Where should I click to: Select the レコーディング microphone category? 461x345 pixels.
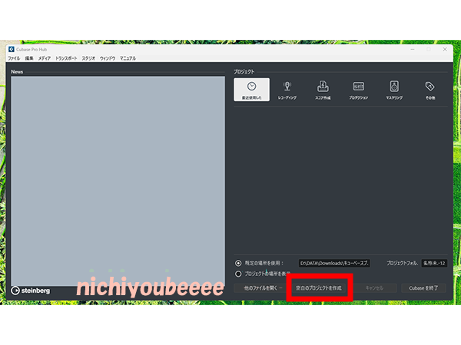click(x=287, y=90)
